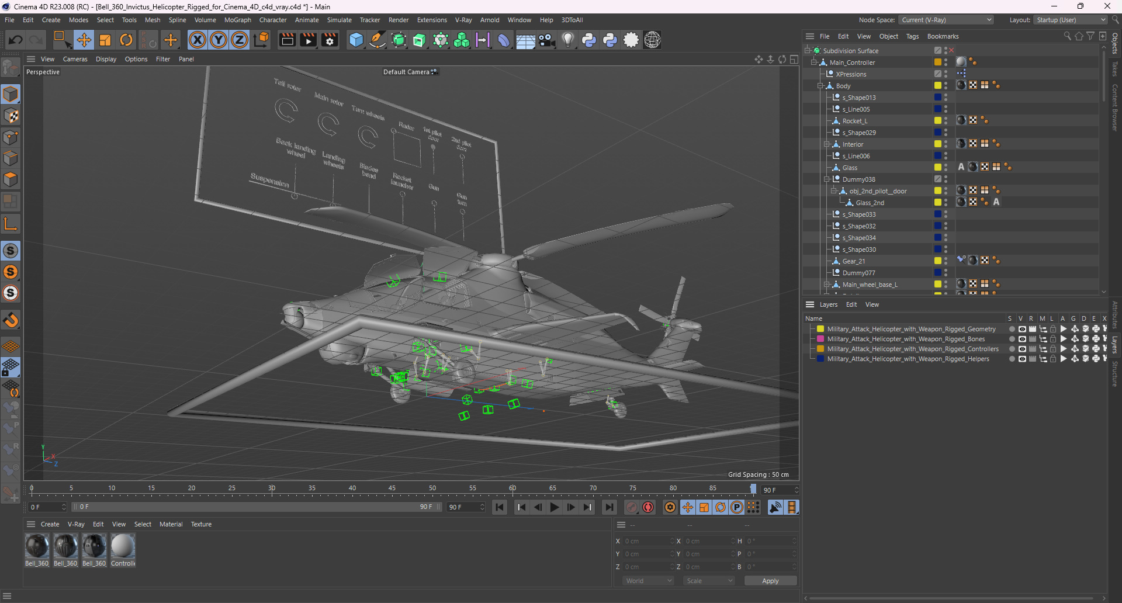This screenshot has height=603, width=1122.
Task: Add a Cube primitive object
Action: click(x=356, y=40)
